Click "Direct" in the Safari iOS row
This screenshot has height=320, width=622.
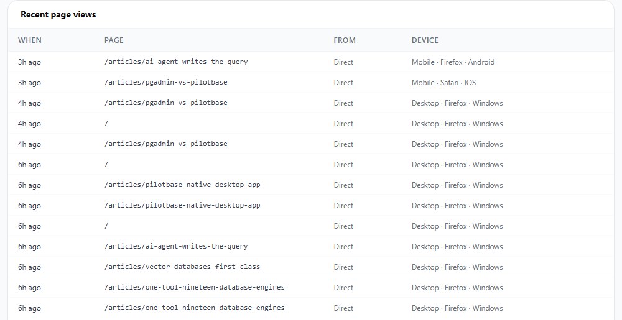pos(343,83)
